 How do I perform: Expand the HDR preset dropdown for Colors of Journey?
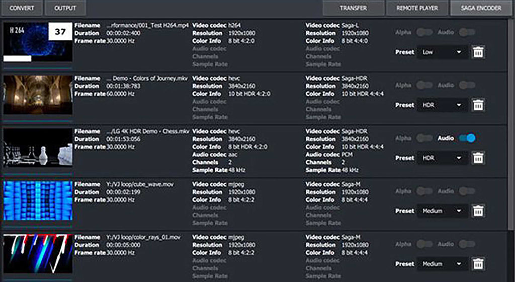(442, 105)
